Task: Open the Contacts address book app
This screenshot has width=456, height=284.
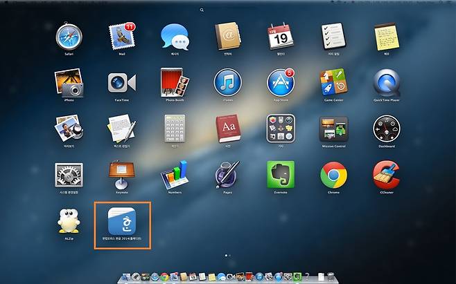Action: coord(228,37)
